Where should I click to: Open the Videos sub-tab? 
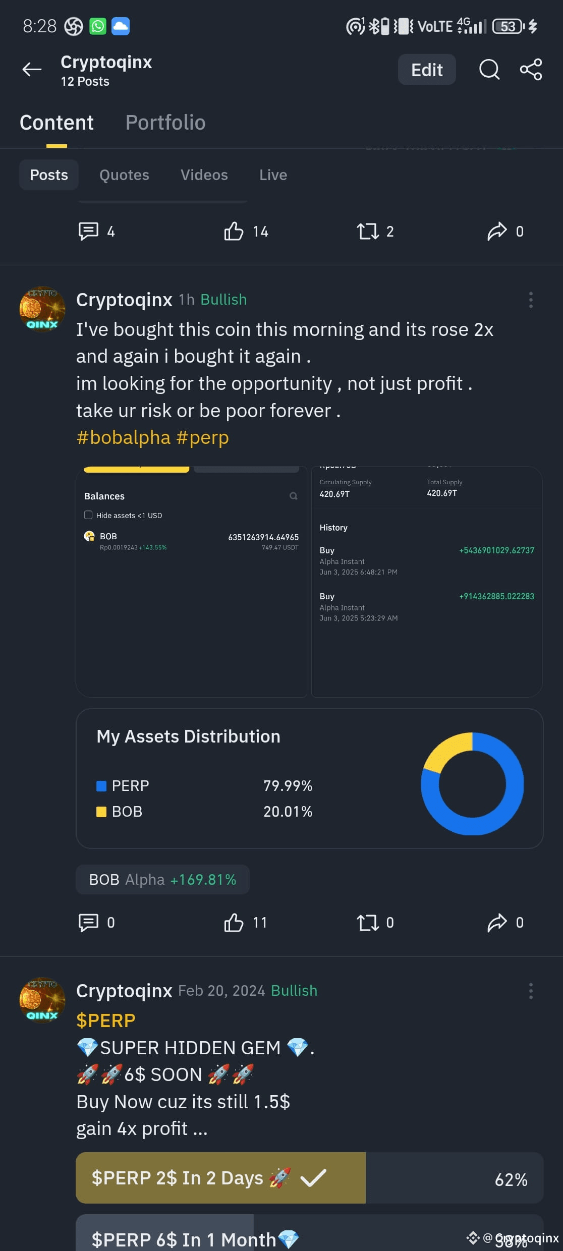(x=204, y=175)
